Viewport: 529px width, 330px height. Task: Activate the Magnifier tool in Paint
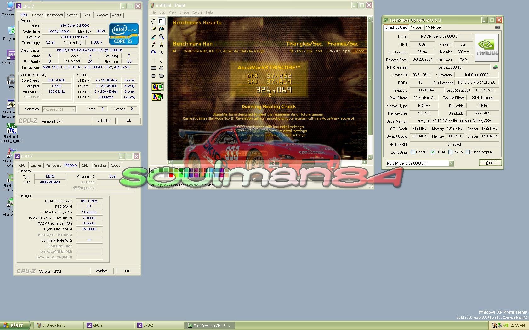162,37
